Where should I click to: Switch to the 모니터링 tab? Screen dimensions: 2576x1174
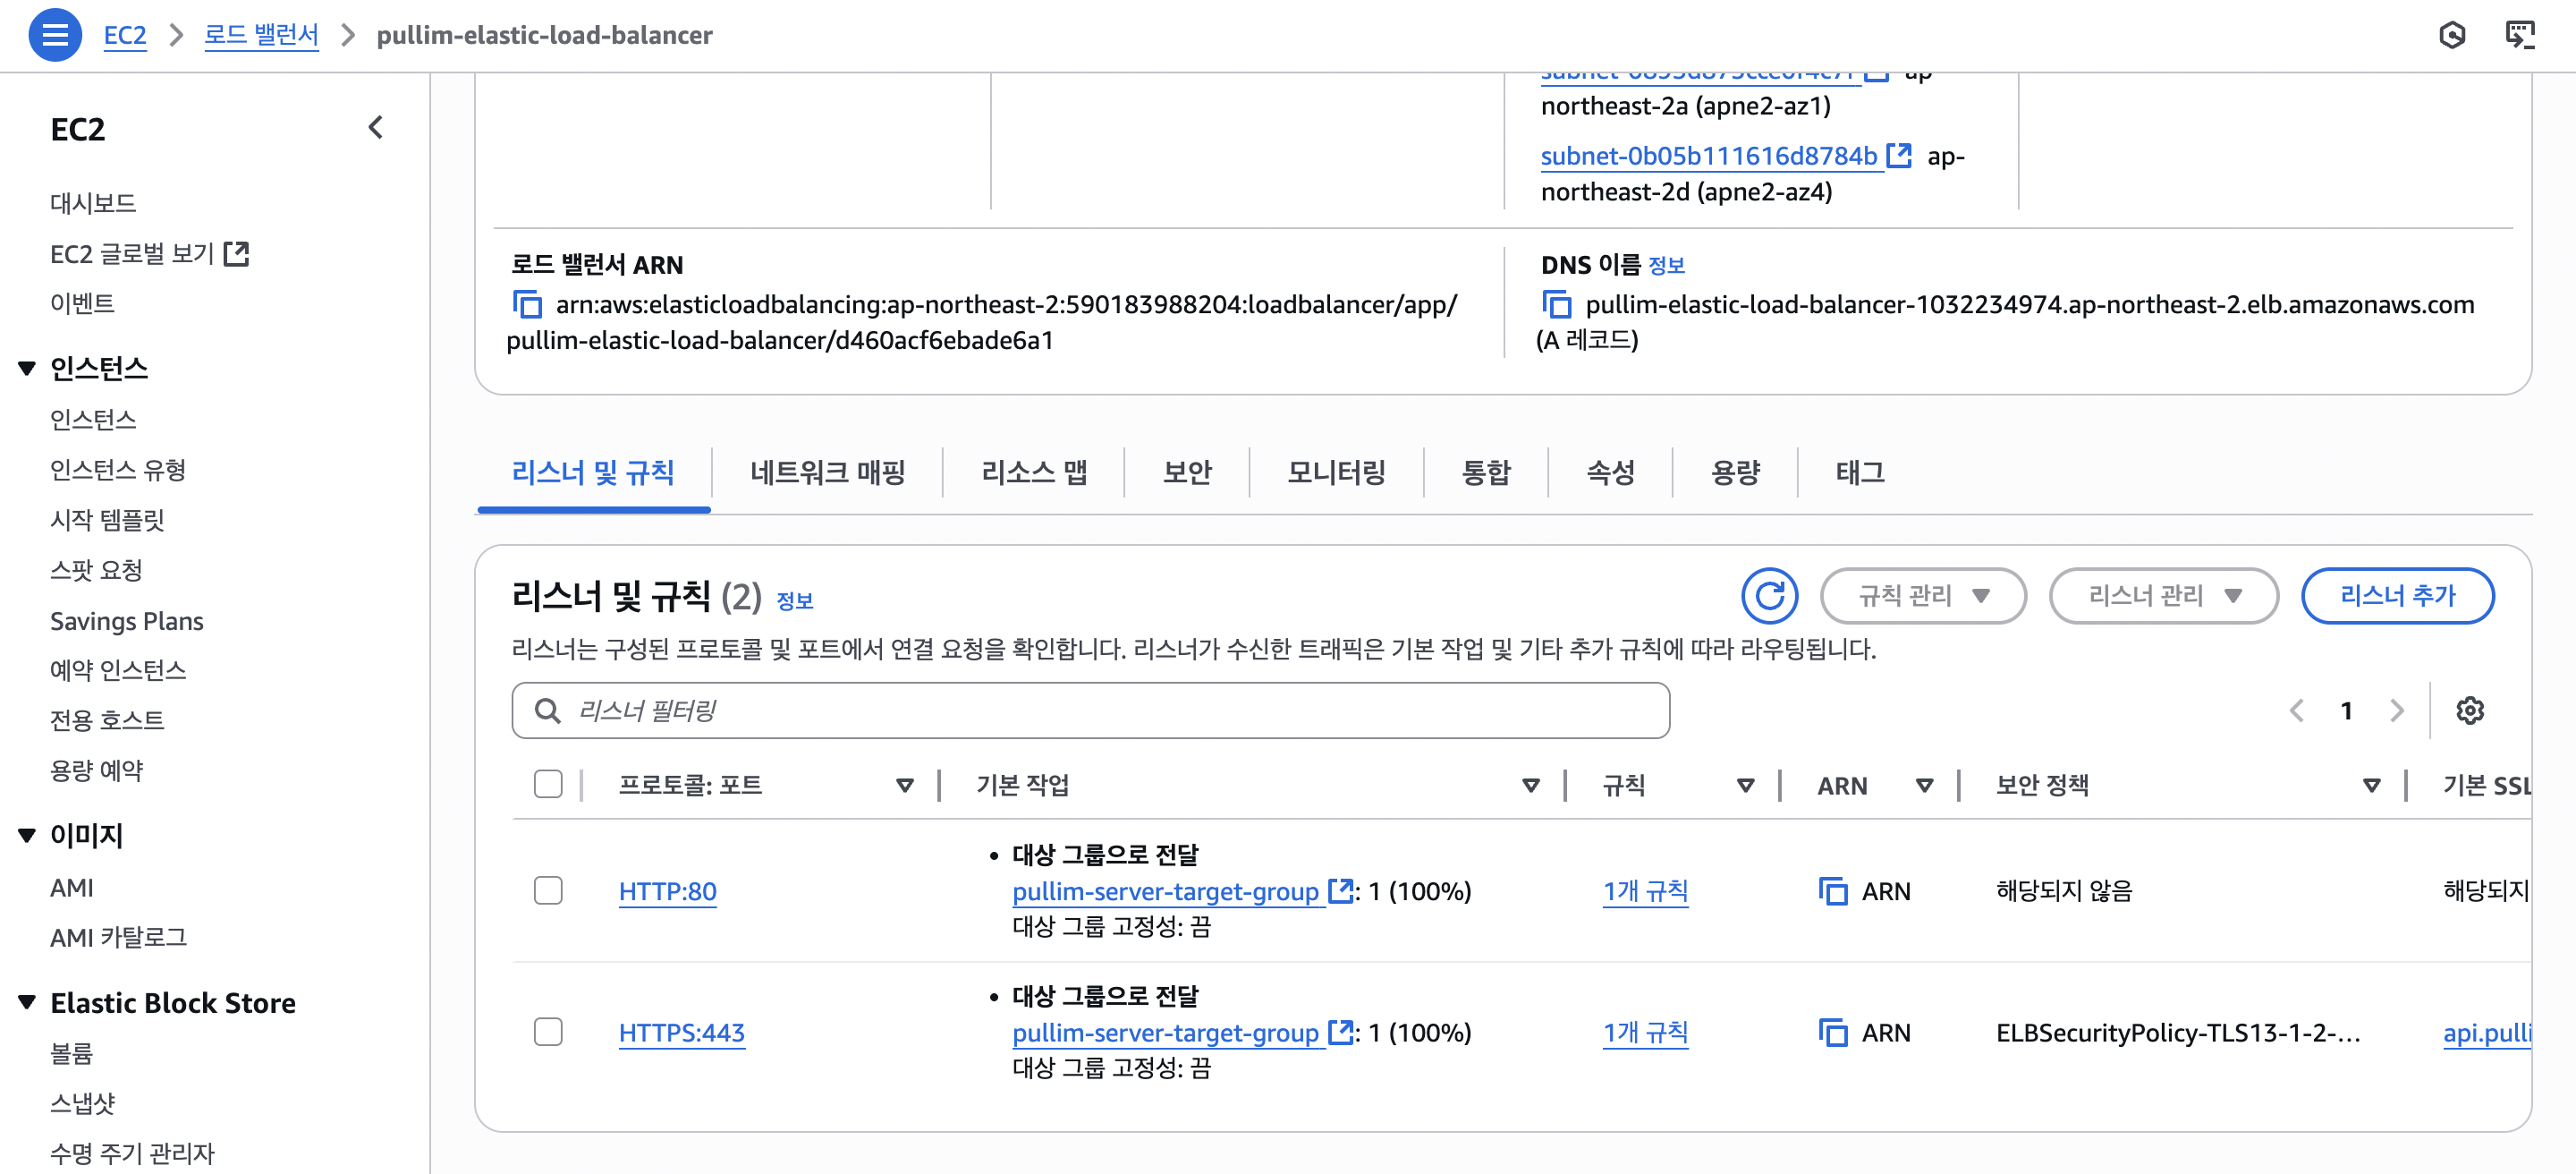point(1335,472)
